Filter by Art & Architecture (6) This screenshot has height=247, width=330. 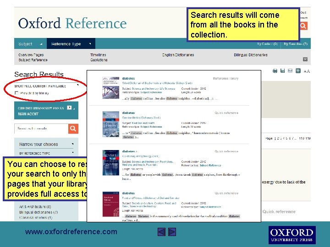pos(35,207)
